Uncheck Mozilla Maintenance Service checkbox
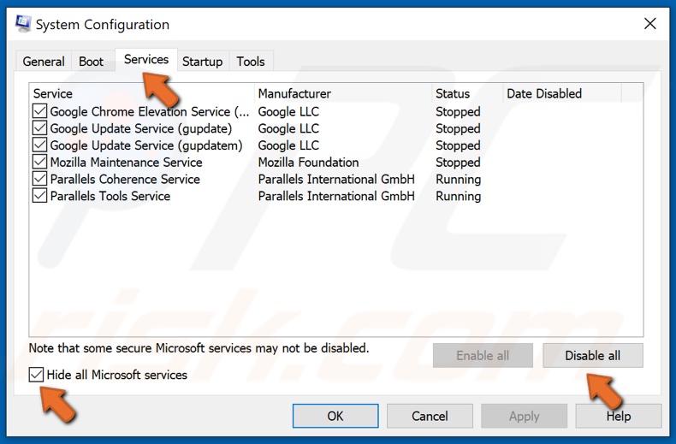The image size is (676, 444). (39, 163)
